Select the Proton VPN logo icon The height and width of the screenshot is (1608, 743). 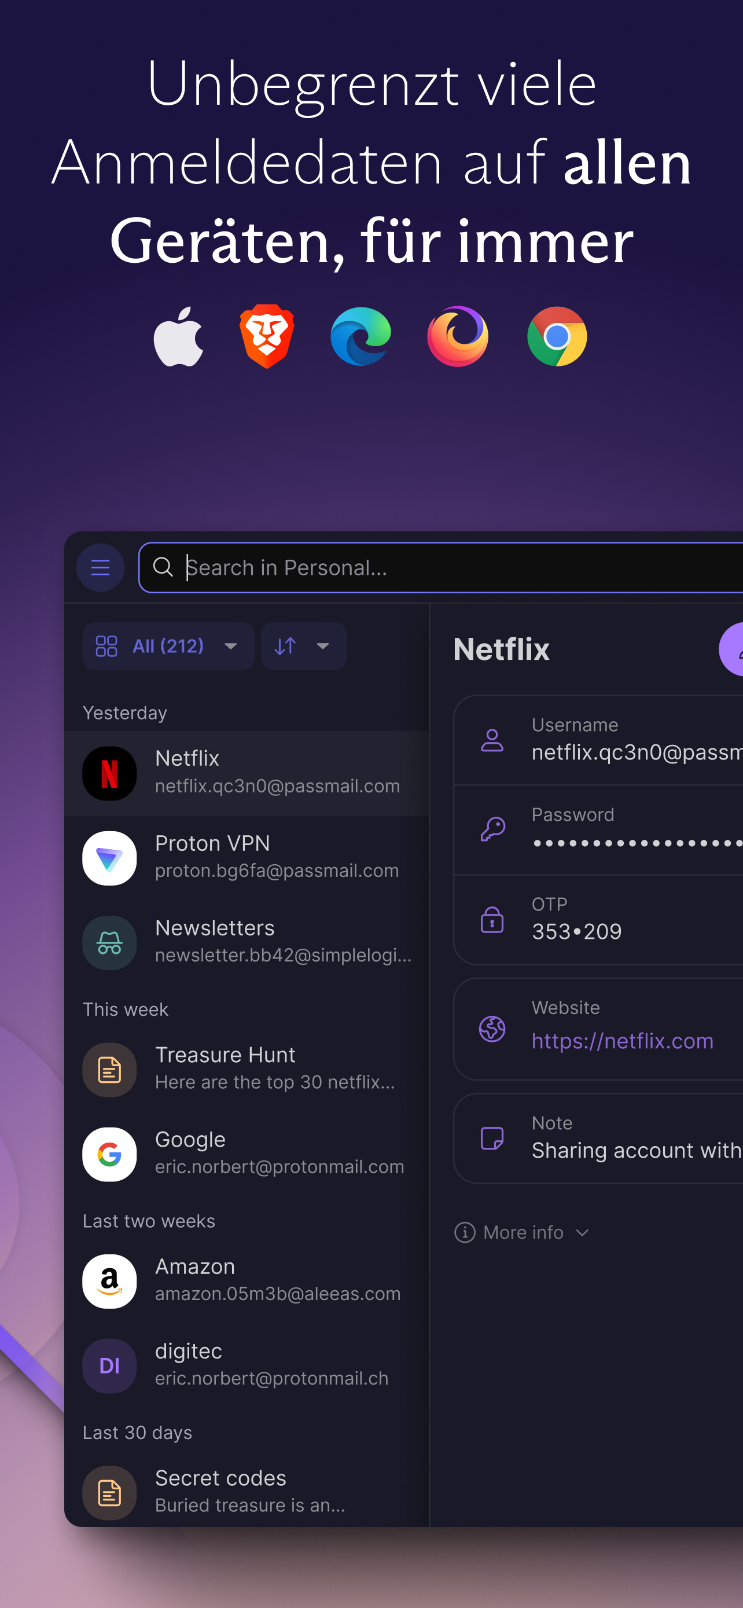click(x=110, y=858)
